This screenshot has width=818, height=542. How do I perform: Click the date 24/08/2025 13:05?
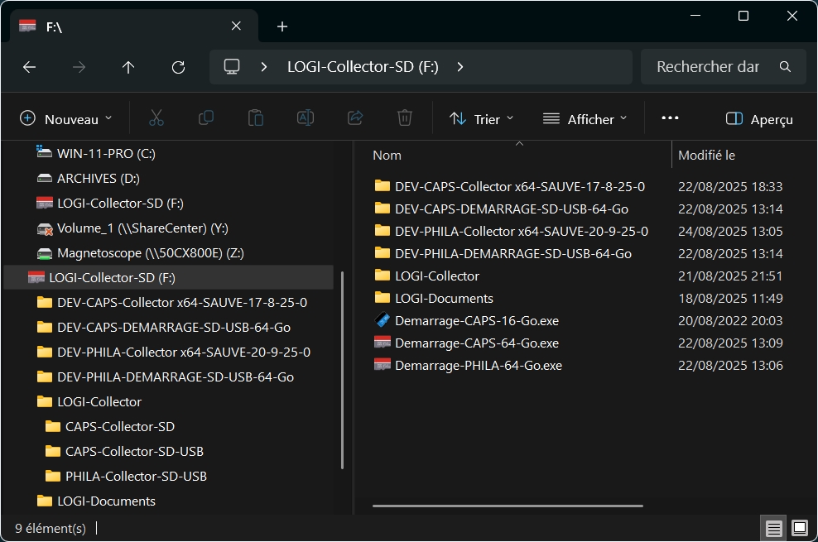730,232
